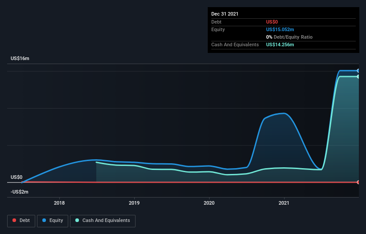Viewport: 366px width, 234px height.
Task: Click the red Debt legend dot
Action: [x=14, y=220]
